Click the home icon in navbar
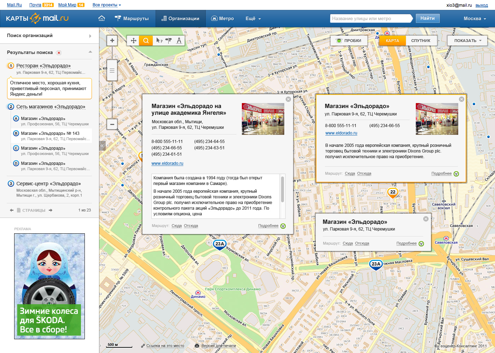Viewport: 495px width, 353px height. pos(102,18)
